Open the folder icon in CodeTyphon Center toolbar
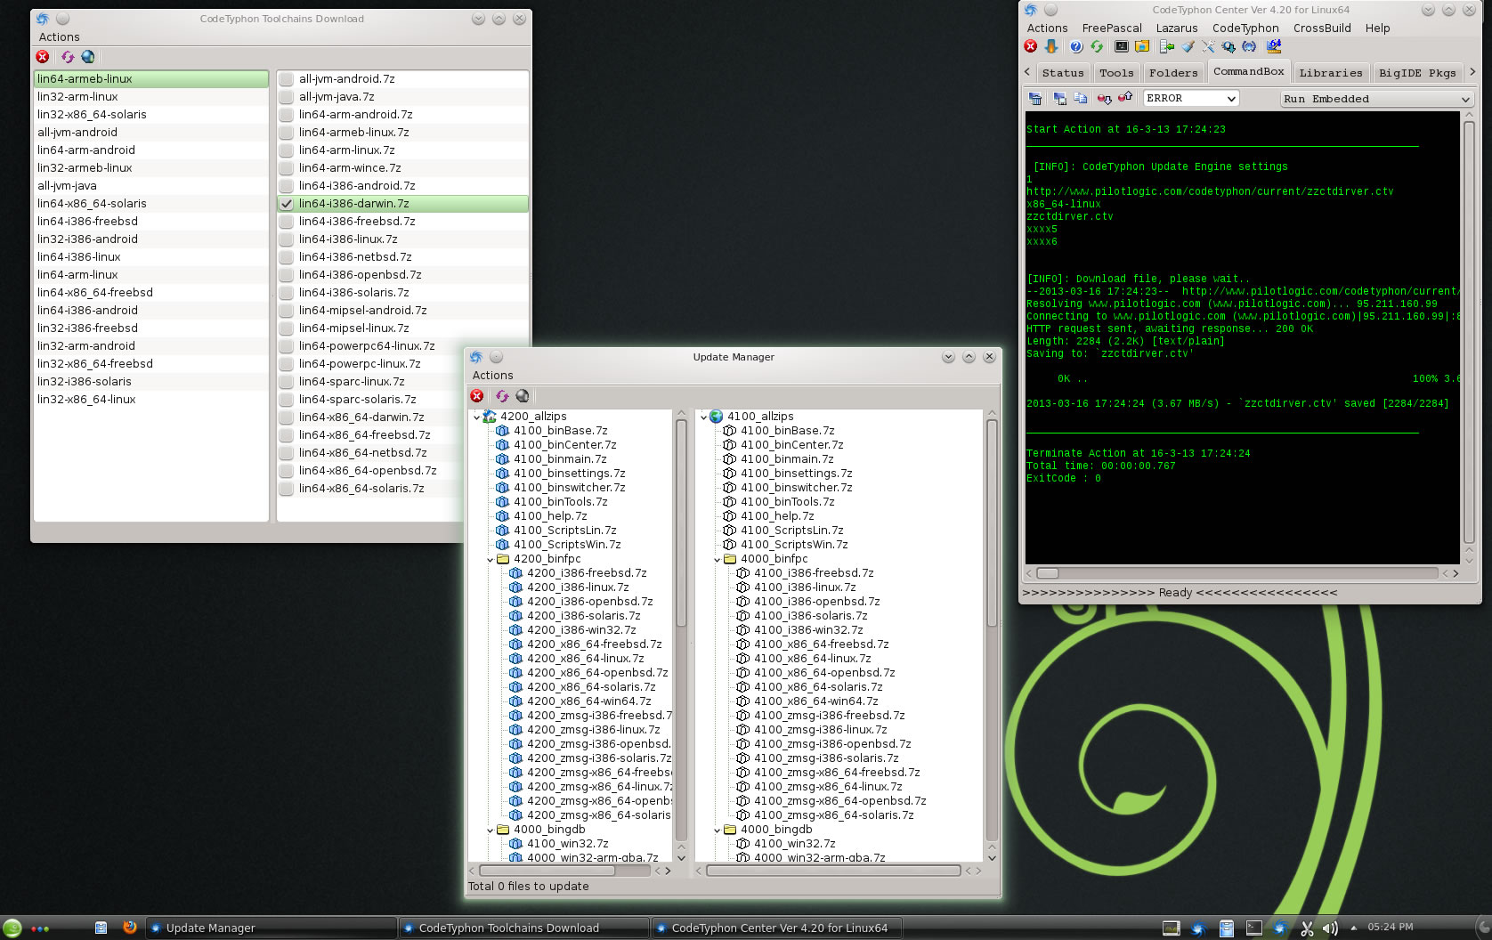Screen dimensions: 1492x940 pyautogui.click(x=1142, y=46)
